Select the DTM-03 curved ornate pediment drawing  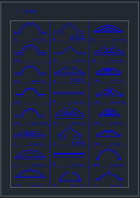pyautogui.click(x=109, y=113)
